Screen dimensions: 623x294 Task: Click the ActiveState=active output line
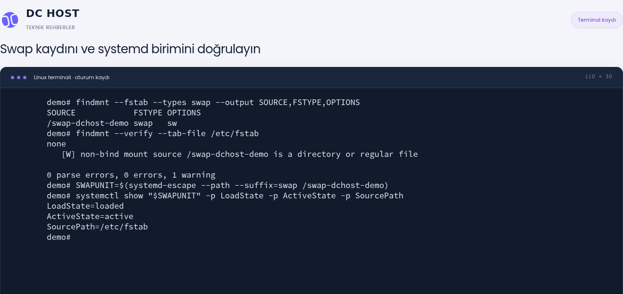pos(90,216)
